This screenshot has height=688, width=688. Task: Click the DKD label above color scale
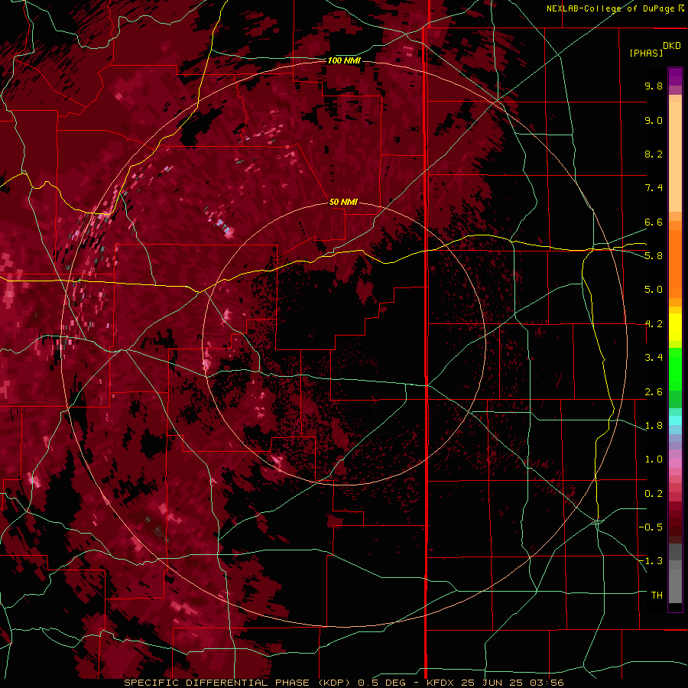click(671, 46)
